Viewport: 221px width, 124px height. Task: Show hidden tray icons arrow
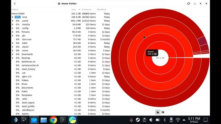[x=184, y=120]
